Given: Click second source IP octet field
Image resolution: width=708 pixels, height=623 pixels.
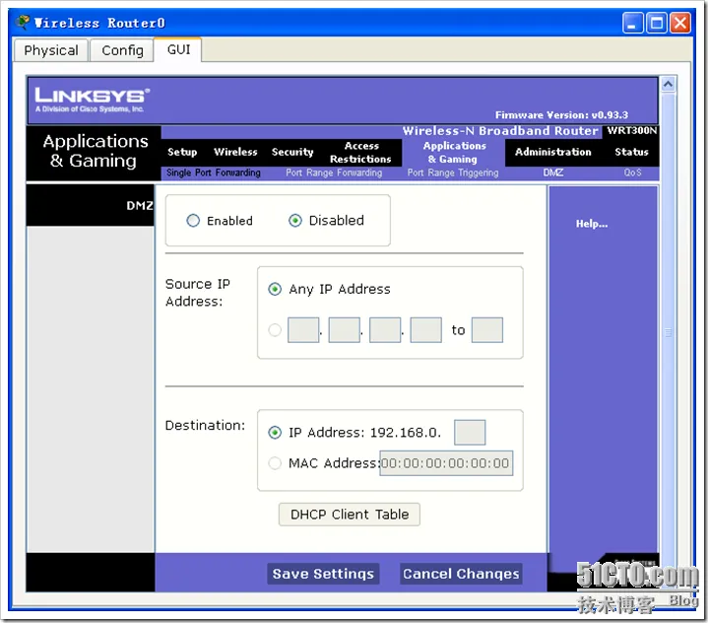Looking at the screenshot, I should 344,330.
